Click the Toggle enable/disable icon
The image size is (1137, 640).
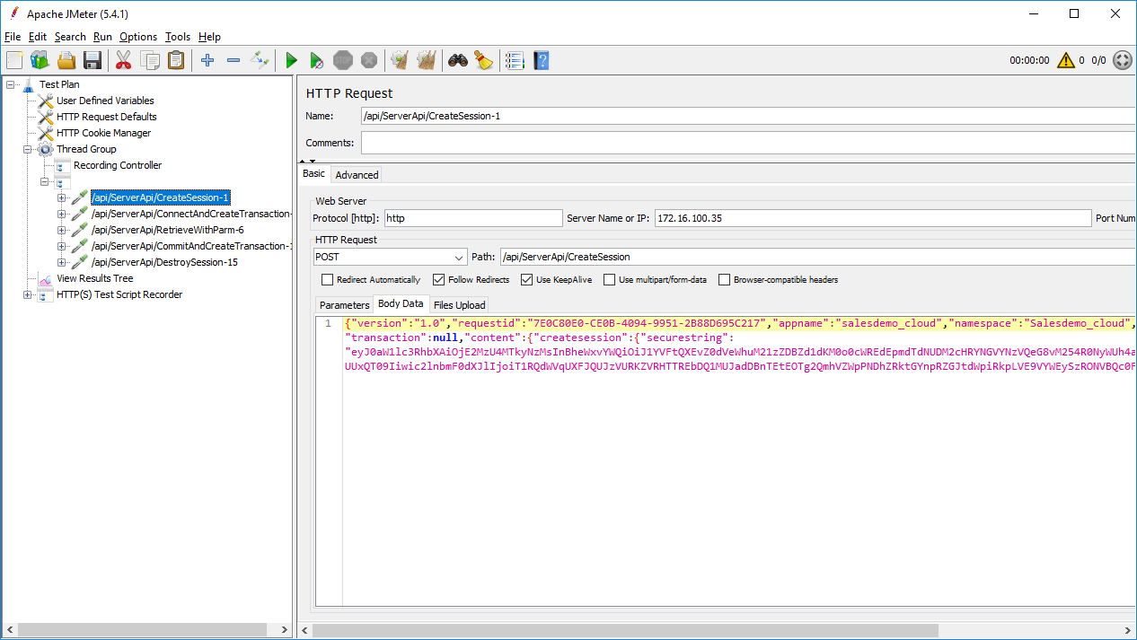(x=260, y=60)
